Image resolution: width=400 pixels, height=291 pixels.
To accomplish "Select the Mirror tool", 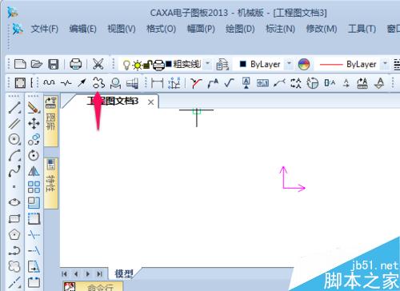I will point(34,171).
